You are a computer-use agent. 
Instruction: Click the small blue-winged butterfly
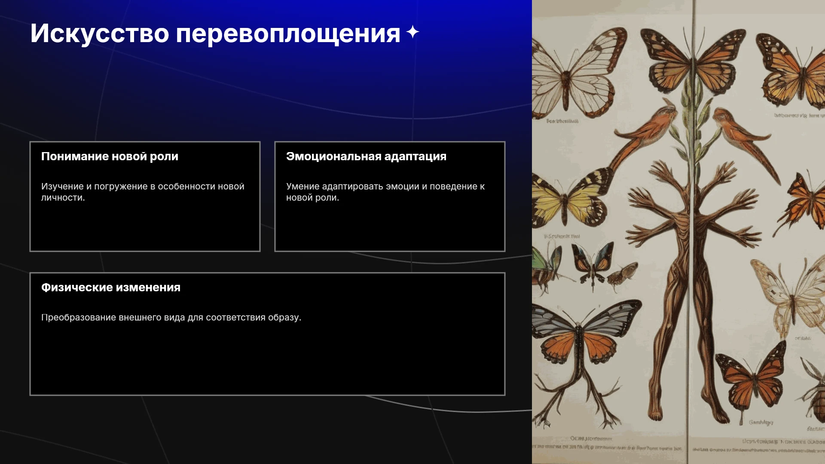[593, 264]
